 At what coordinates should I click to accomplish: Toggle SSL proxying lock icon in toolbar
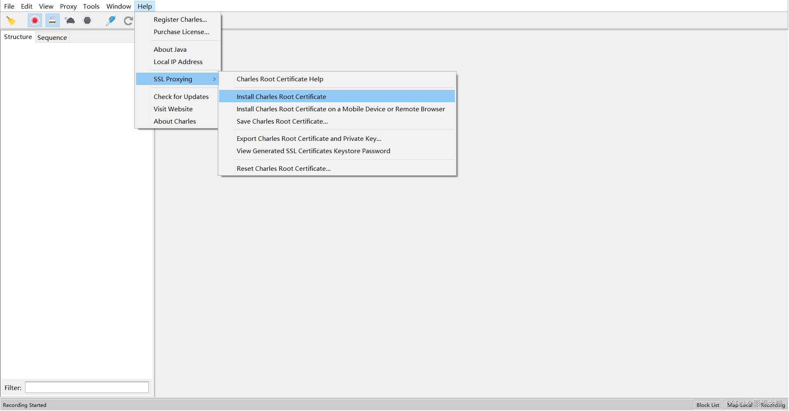click(52, 21)
